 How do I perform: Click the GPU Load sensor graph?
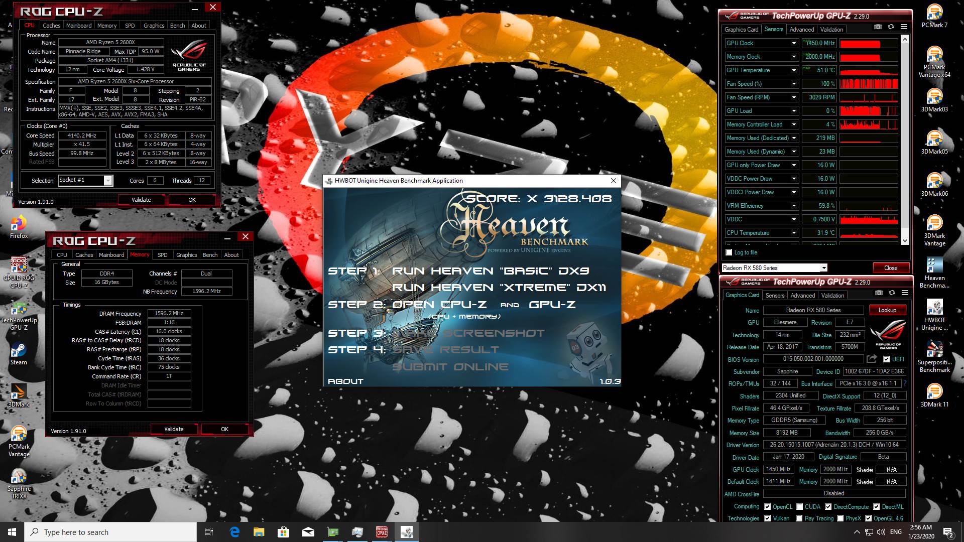pos(869,111)
